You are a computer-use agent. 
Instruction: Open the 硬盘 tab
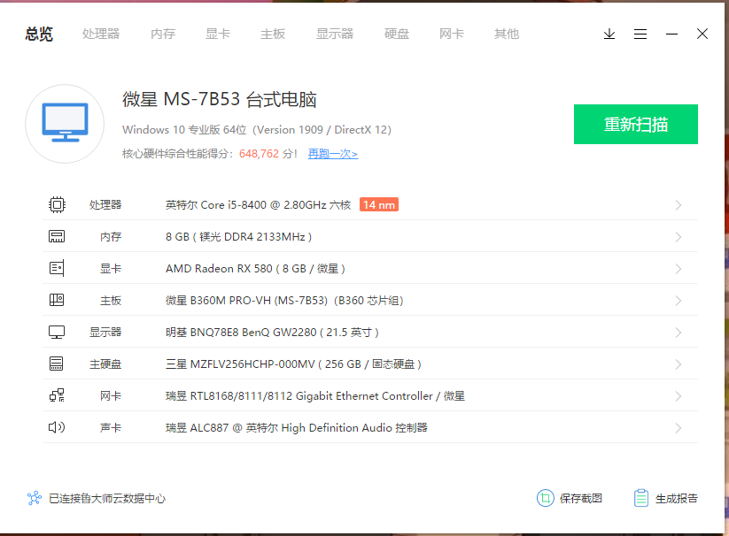click(x=397, y=34)
